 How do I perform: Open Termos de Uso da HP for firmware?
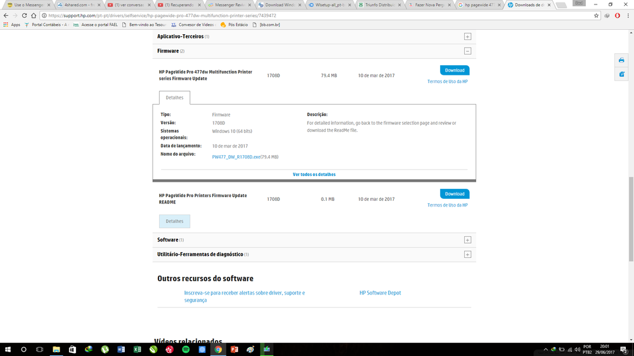[448, 82]
